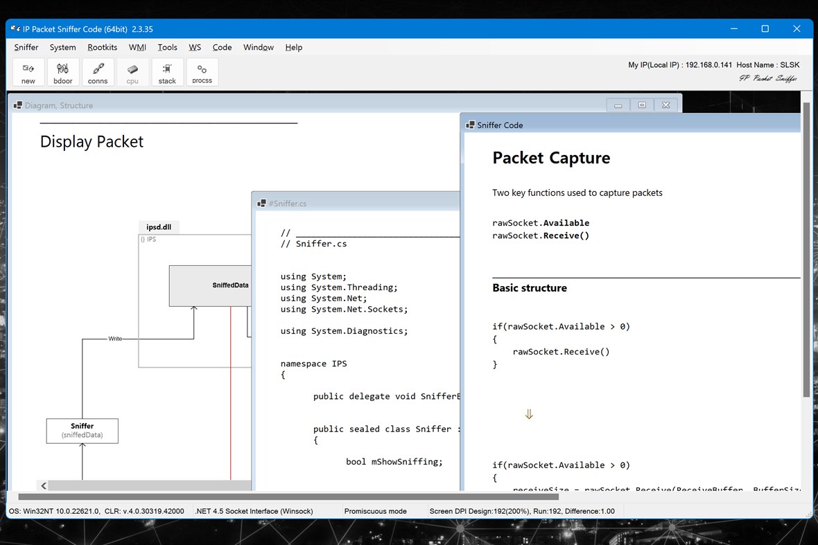Click the conns connections icon
Image resolution: width=818 pixels, height=545 pixels.
pos(98,71)
